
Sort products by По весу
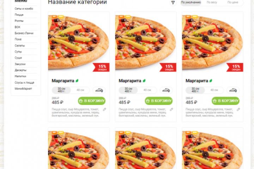[212, 2]
